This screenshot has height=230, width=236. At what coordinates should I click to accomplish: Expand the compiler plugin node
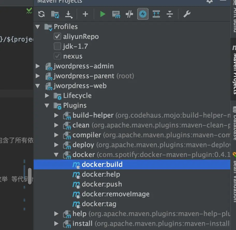pyautogui.click(x=56, y=135)
